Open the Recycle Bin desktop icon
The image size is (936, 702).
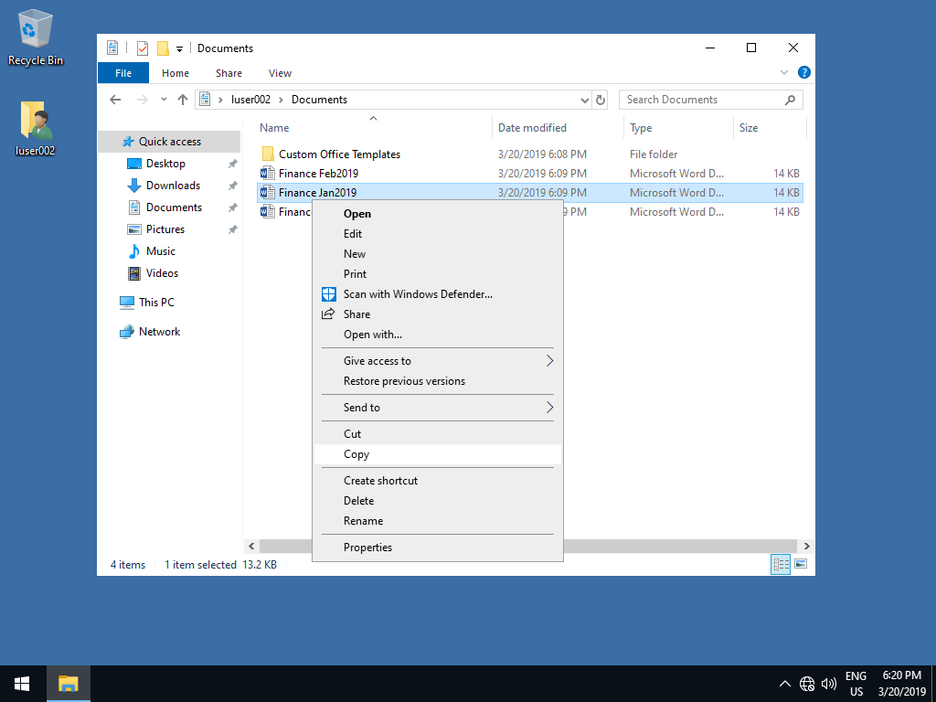coord(36,37)
